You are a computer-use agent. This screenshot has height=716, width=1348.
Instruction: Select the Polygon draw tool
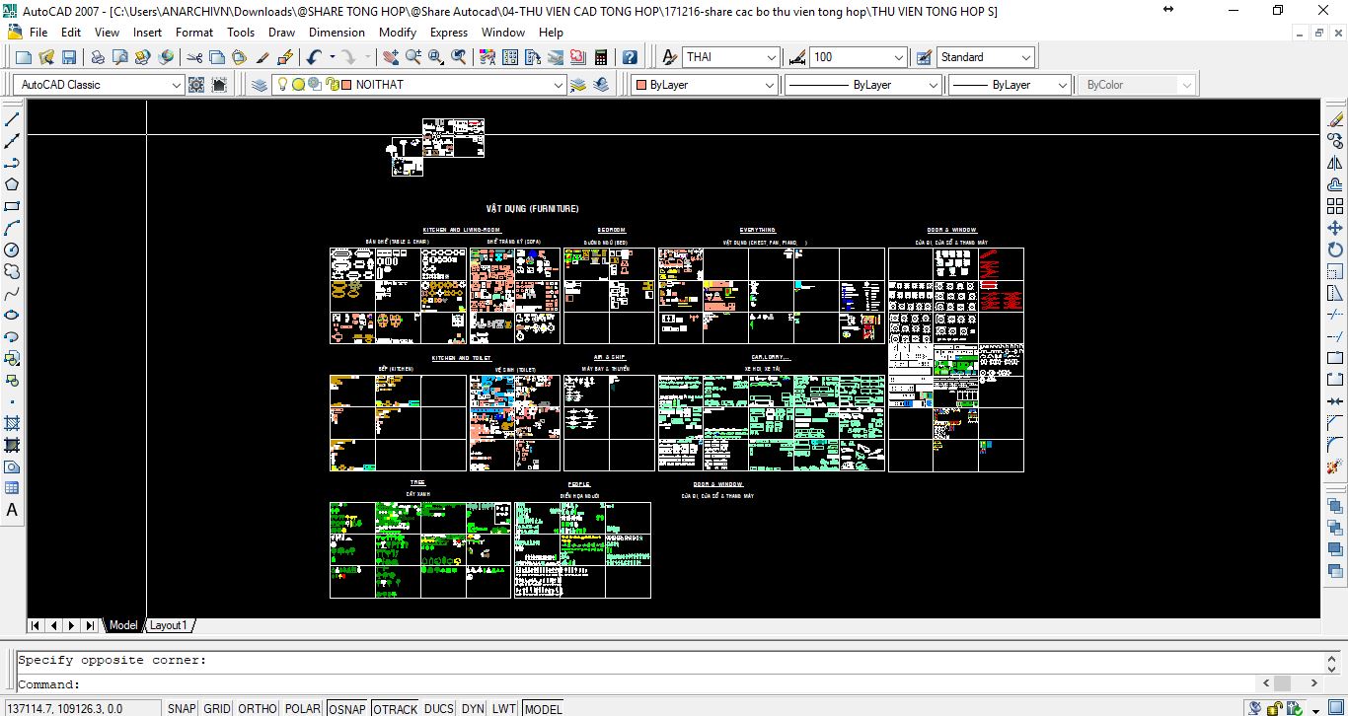pos(13,184)
